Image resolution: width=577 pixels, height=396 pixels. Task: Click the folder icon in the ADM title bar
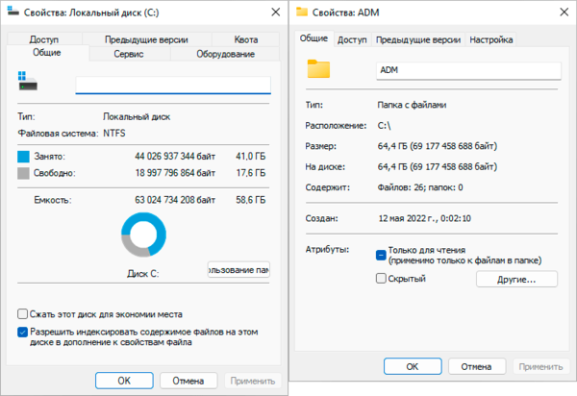click(x=302, y=12)
